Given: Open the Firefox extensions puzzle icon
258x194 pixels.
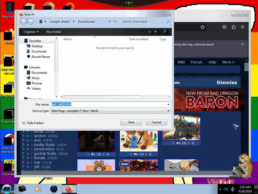Looking at the screenshot, I should coord(234,27).
